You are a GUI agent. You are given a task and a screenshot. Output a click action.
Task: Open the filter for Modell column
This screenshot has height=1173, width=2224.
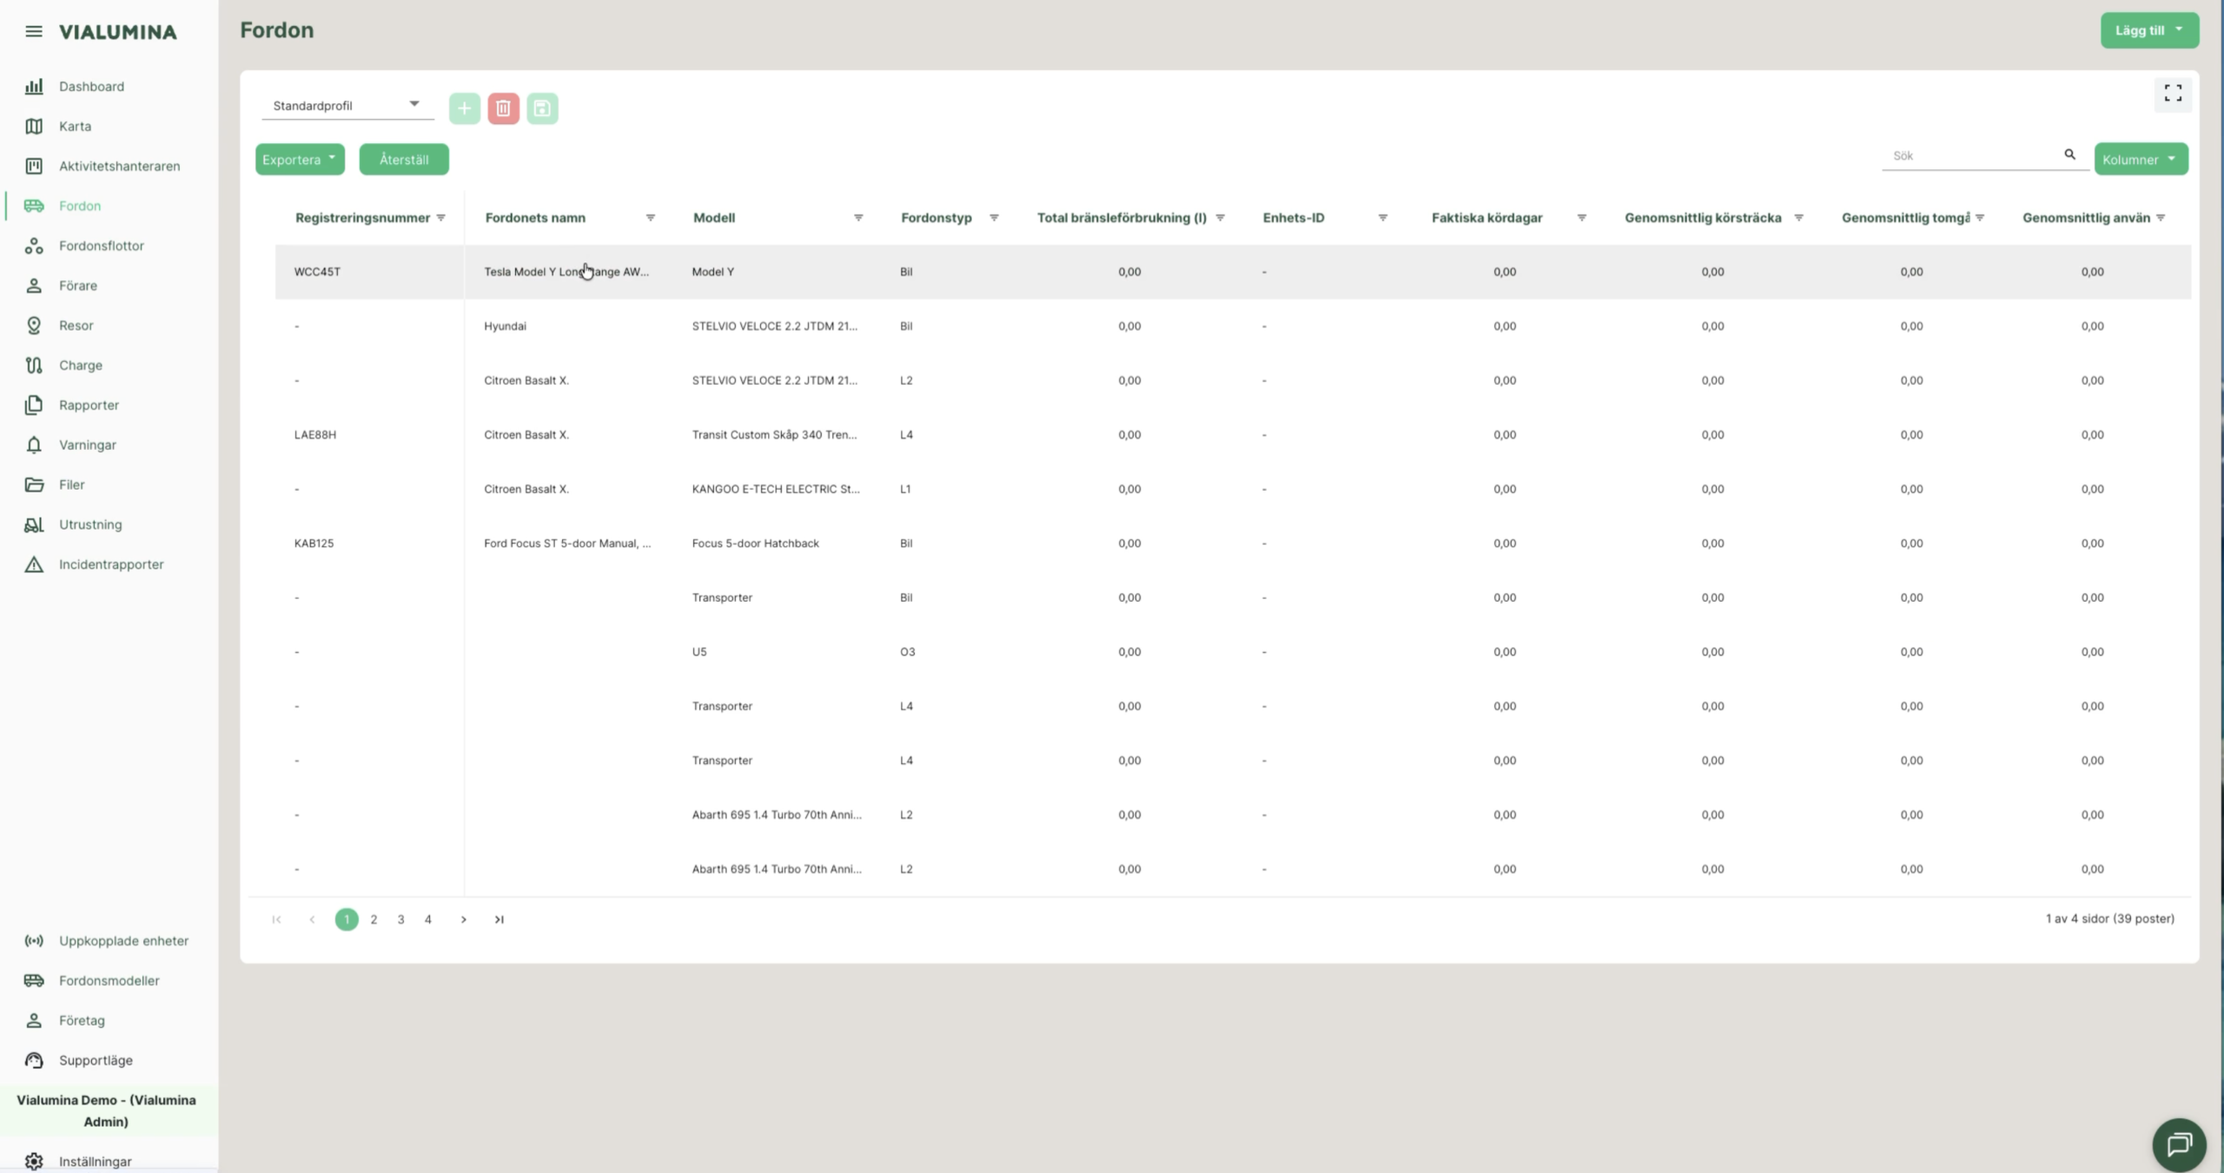point(858,218)
